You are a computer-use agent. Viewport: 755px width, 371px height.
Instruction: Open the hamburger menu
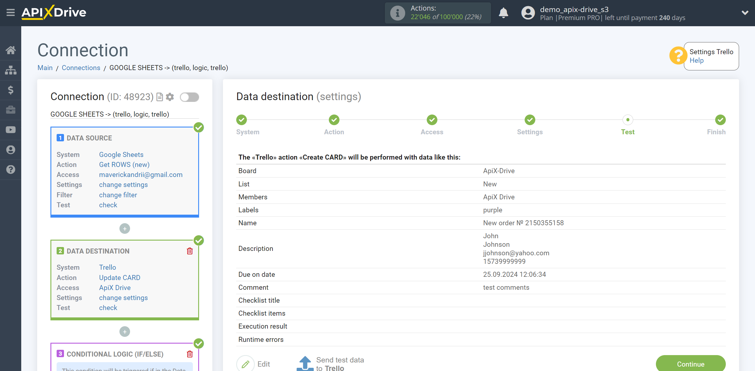click(11, 13)
